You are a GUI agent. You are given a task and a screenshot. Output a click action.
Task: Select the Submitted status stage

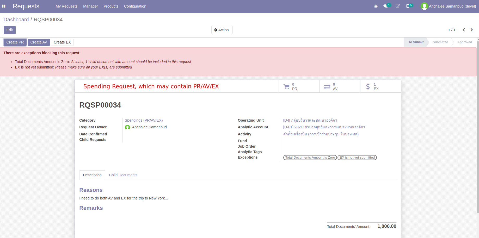(440, 42)
